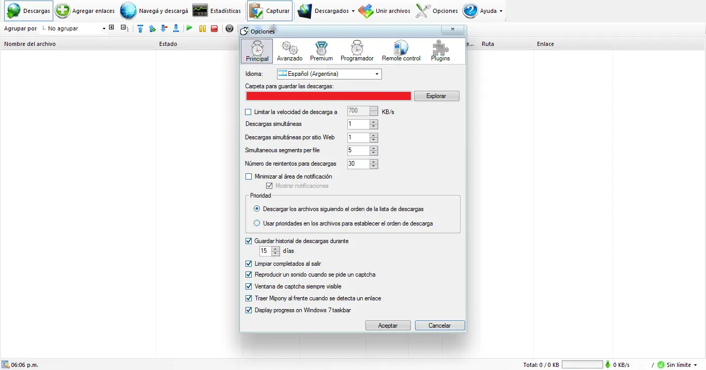
Task: Click the power shutdown icon in toolbar
Action: [x=229, y=28]
